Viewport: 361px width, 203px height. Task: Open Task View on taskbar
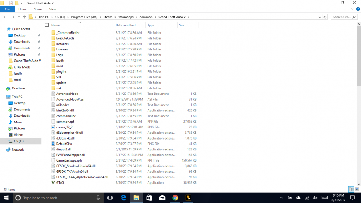[110, 198]
